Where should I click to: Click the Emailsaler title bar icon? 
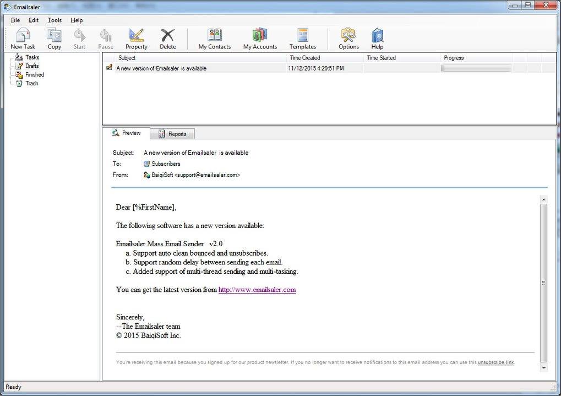[x=7, y=7]
